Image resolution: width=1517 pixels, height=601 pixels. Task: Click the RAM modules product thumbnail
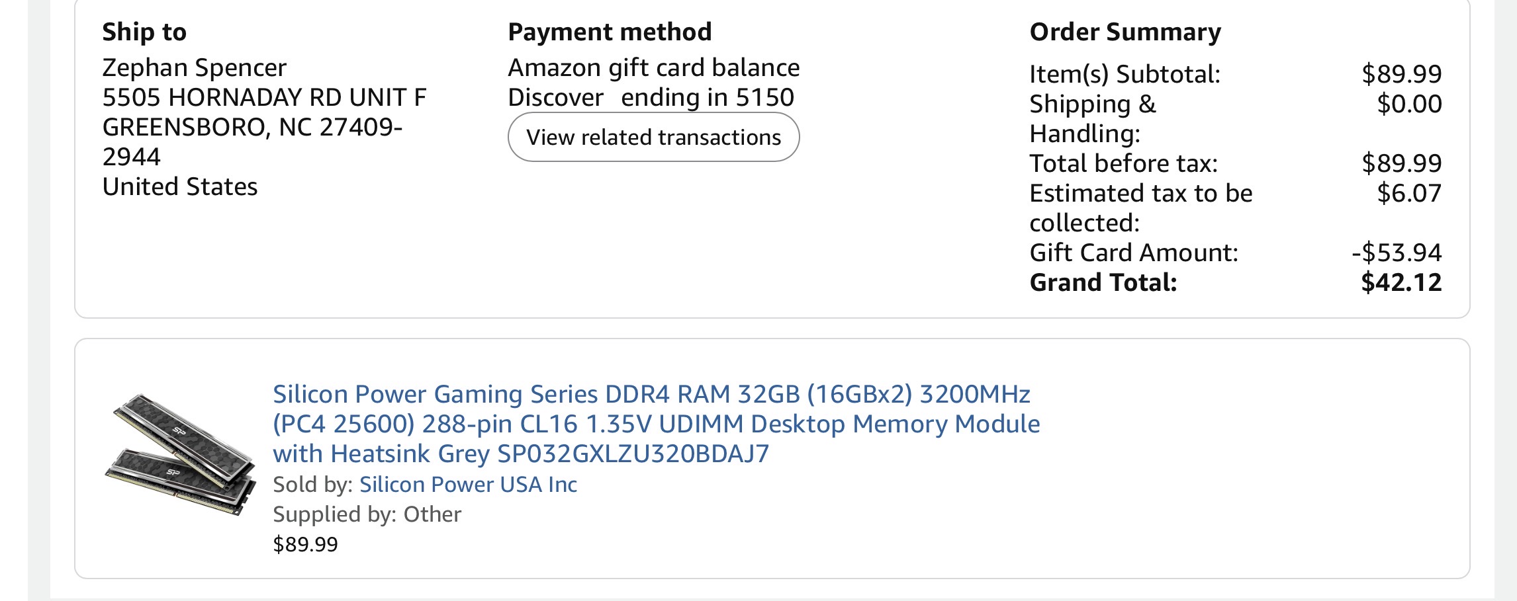click(180, 454)
